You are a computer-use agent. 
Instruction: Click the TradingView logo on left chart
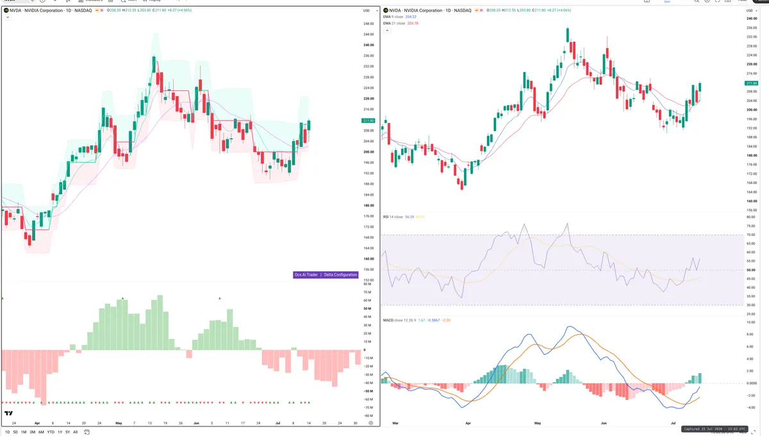9,414
